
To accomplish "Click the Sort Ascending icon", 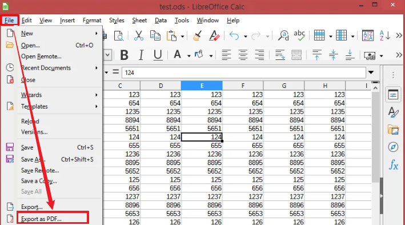I will pos(384,35).
